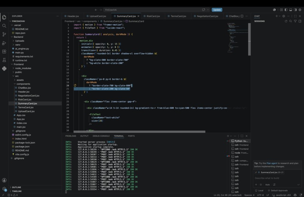This screenshot has width=304, height=197.
Task: Open notifications bell in status bar
Action: coord(301,195)
